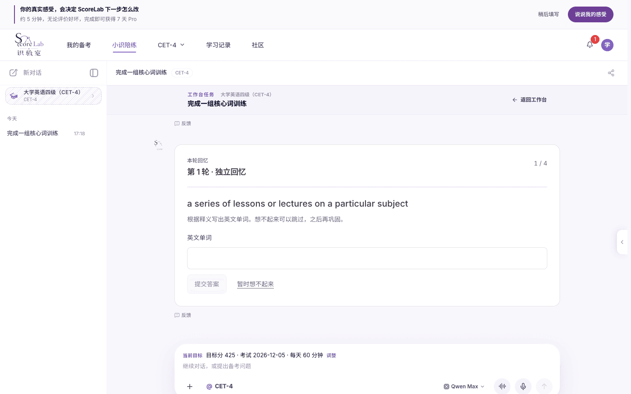Click 提交答案 button
Viewport: 631px width, 394px height.
pos(207,284)
